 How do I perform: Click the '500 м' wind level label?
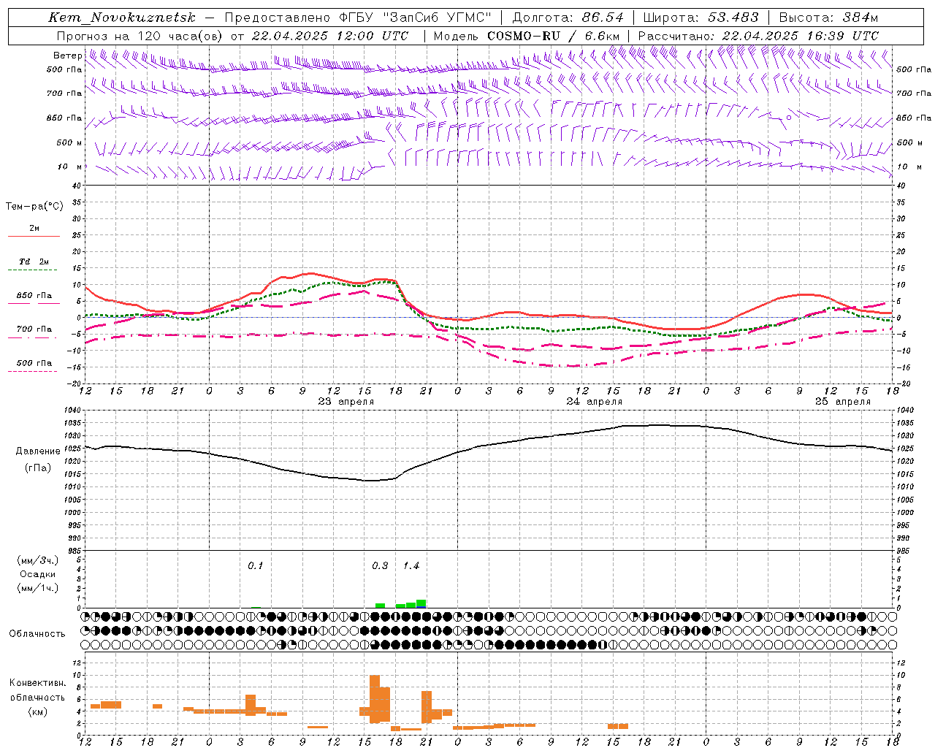(69, 142)
